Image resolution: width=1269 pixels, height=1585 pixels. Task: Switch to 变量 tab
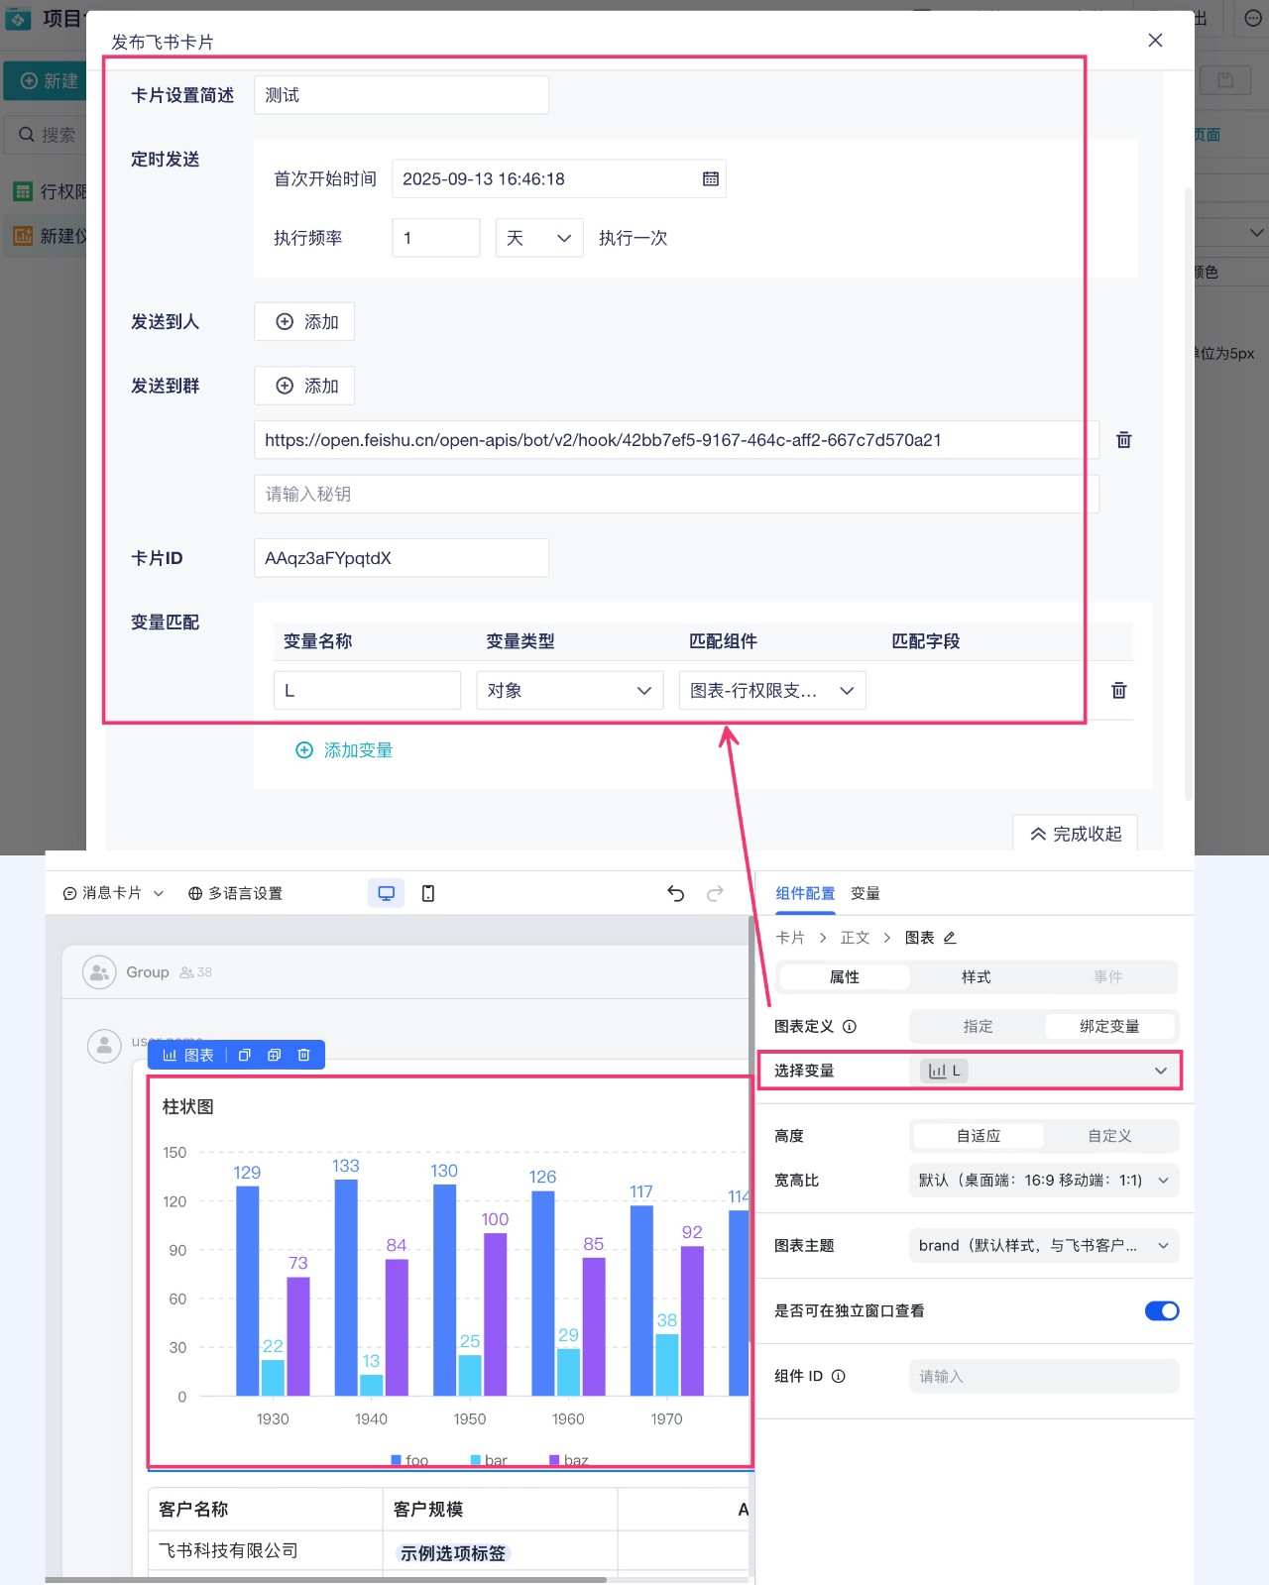(865, 893)
